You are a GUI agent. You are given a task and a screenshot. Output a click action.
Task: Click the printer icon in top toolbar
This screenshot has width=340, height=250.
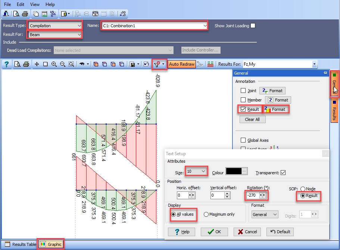point(25,14)
